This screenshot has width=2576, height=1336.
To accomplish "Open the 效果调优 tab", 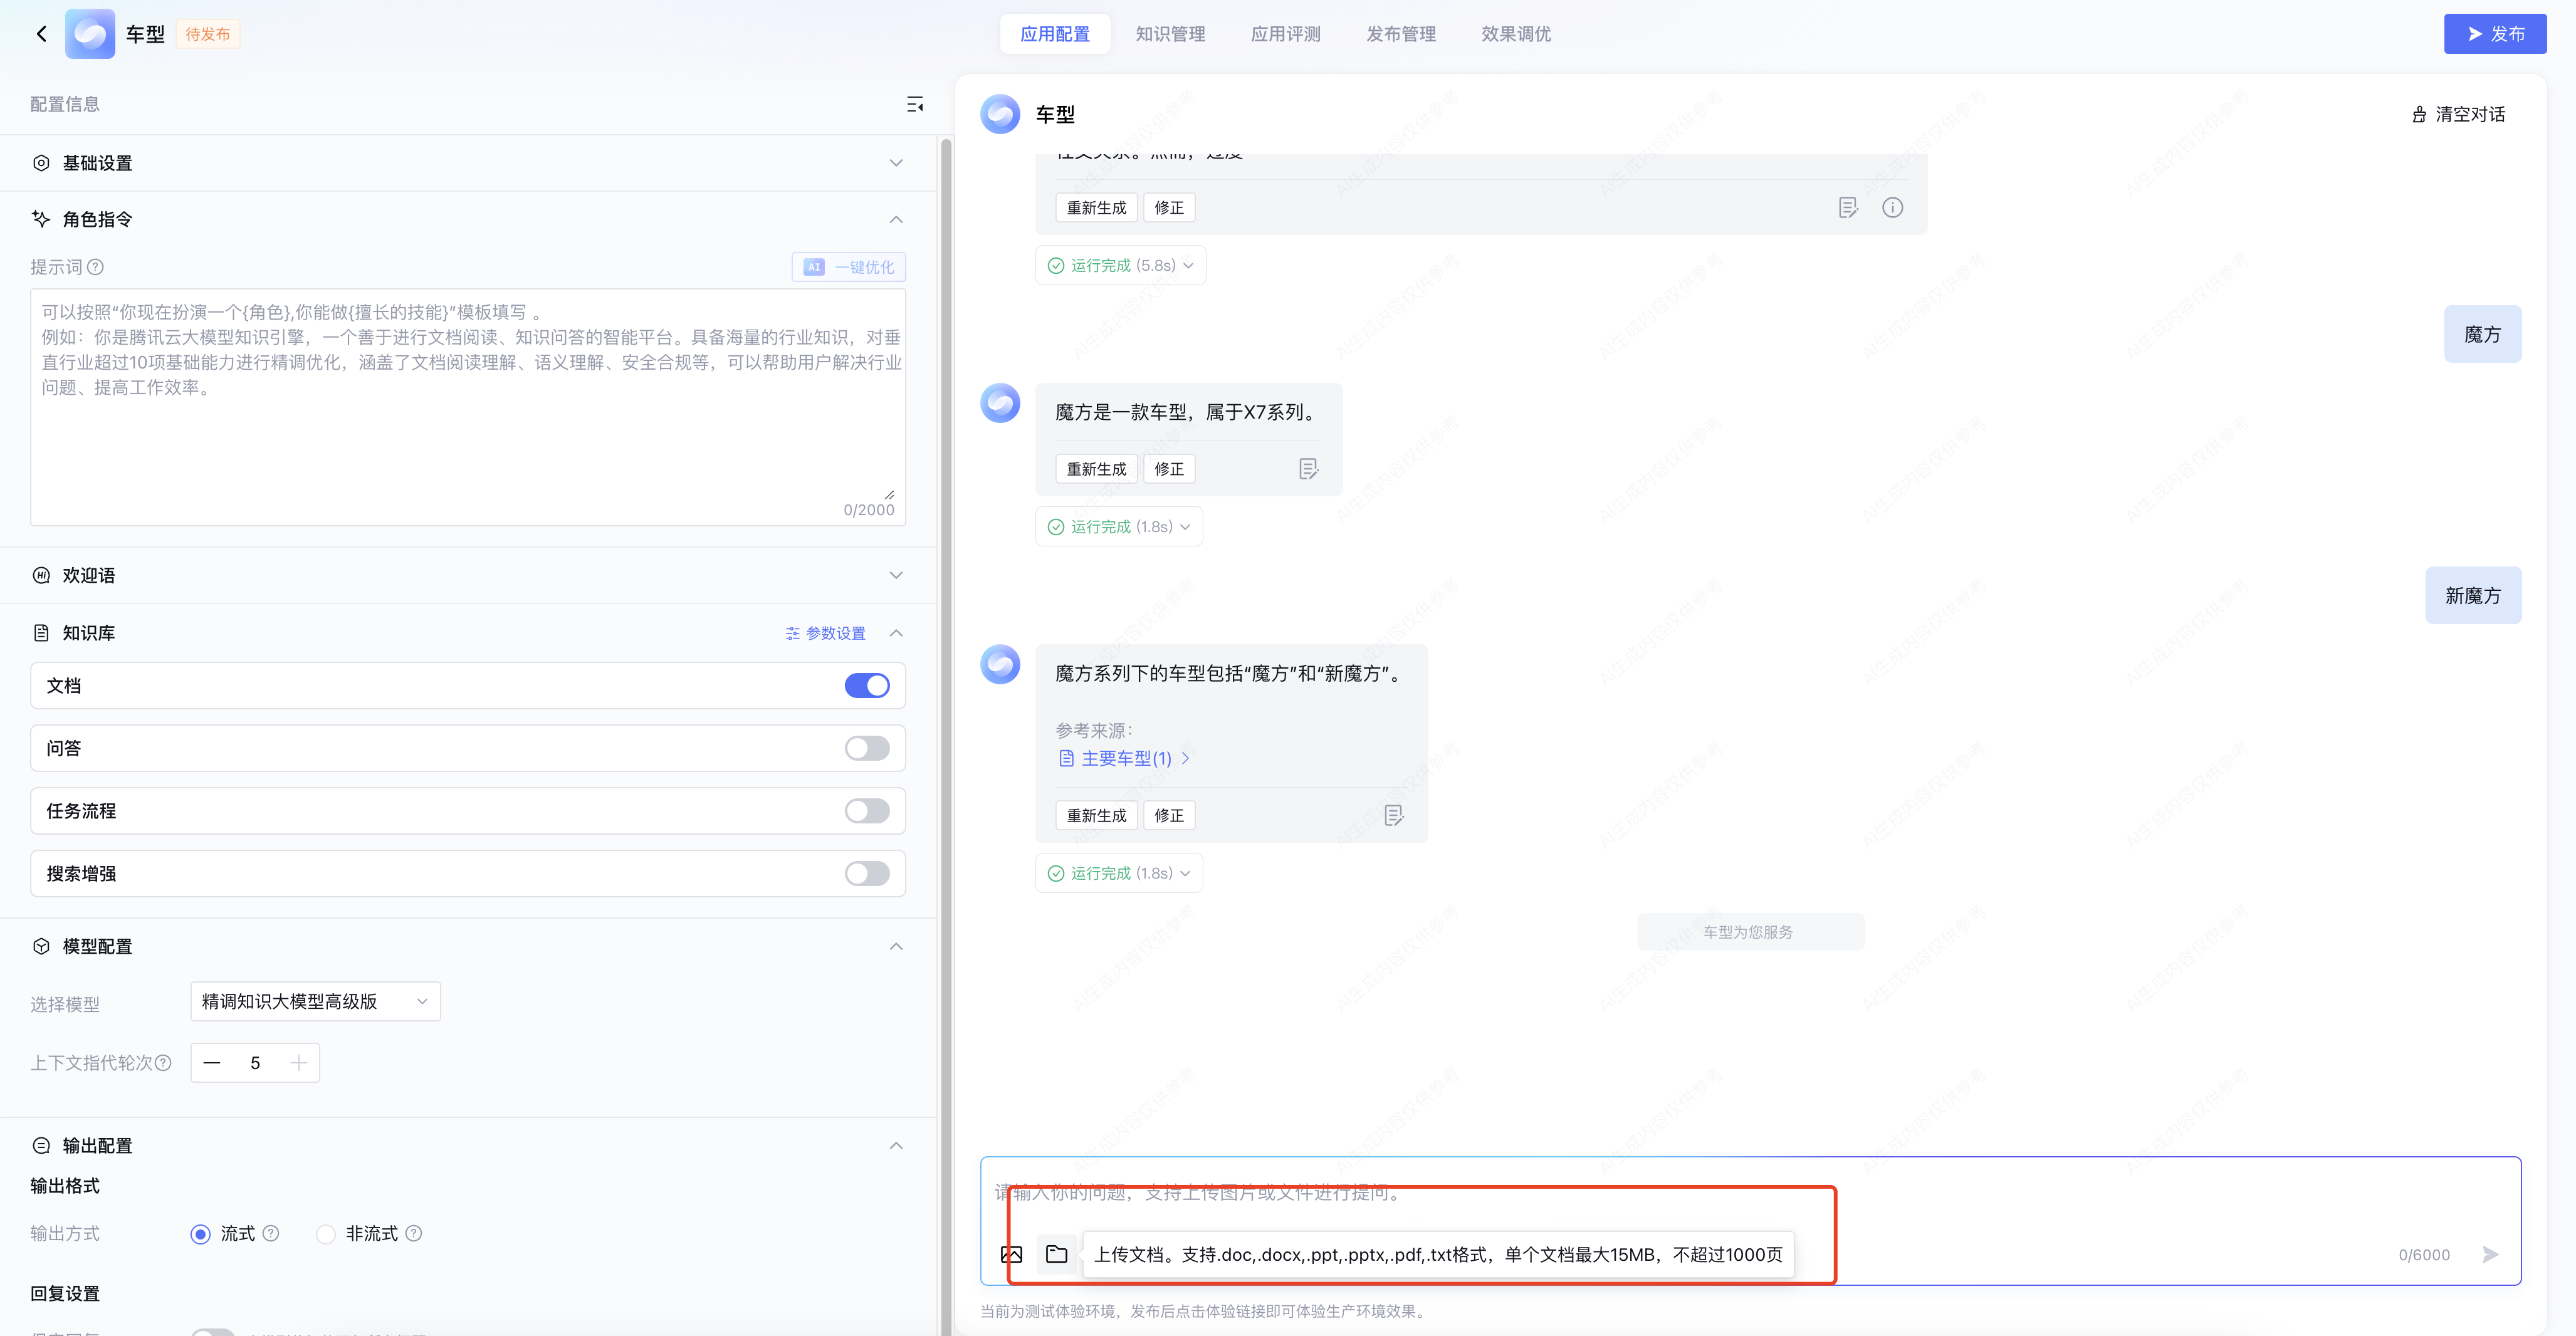I will (x=1515, y=34).
